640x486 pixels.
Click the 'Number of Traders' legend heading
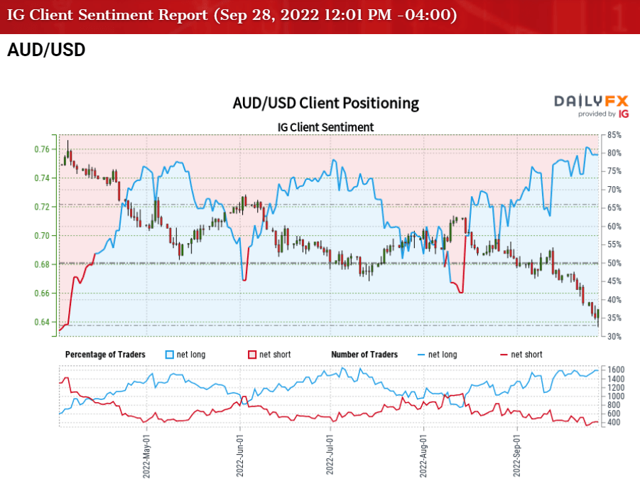tap(364, 355)
